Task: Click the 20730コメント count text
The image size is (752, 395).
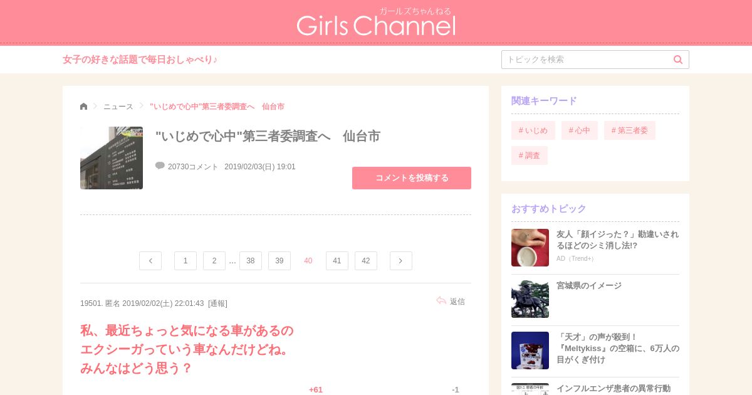Action: [x=193, y=167]
